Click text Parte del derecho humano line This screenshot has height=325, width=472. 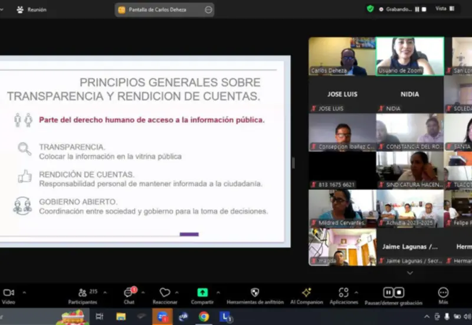(x=152, y=120)
